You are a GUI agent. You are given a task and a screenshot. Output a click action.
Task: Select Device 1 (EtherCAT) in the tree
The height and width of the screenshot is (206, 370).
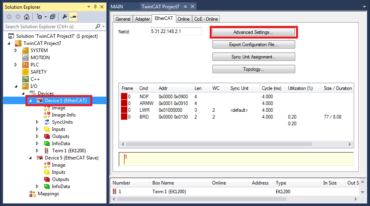tap(66, 101)
